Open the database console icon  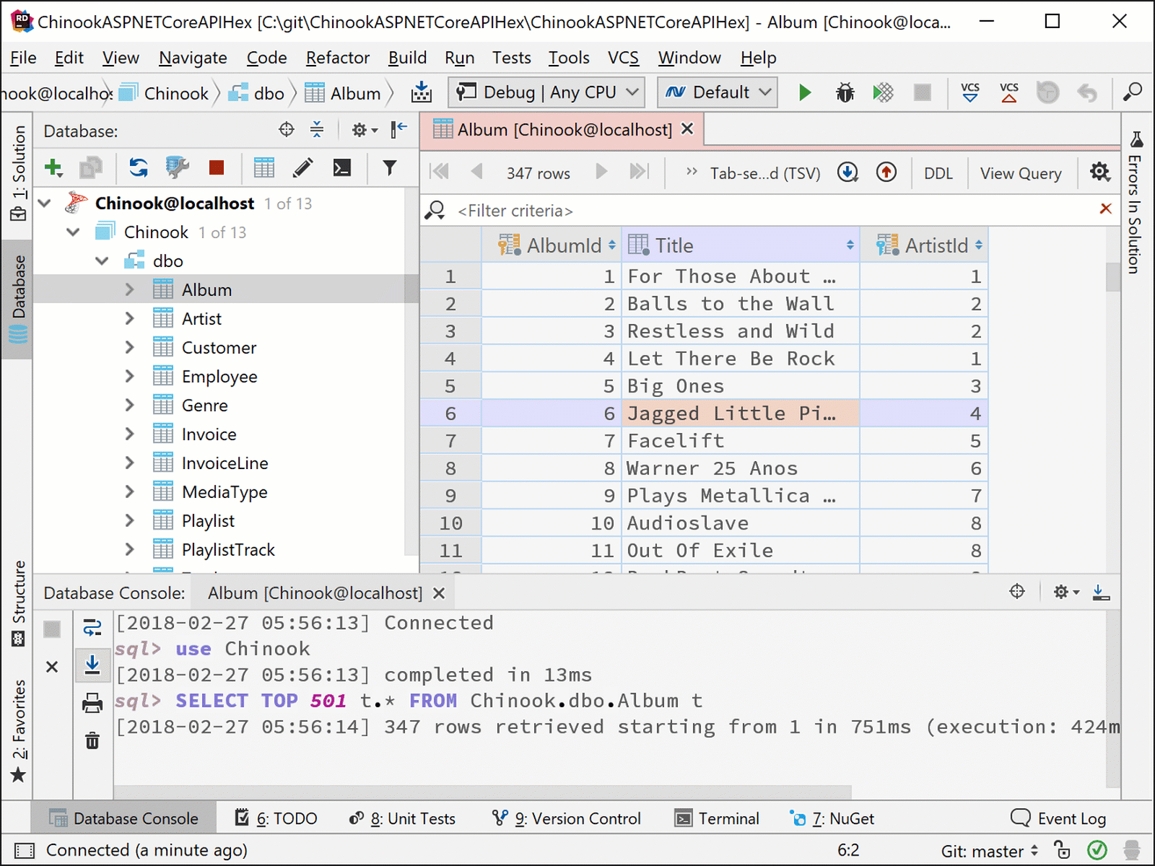[x=342, y=168]
